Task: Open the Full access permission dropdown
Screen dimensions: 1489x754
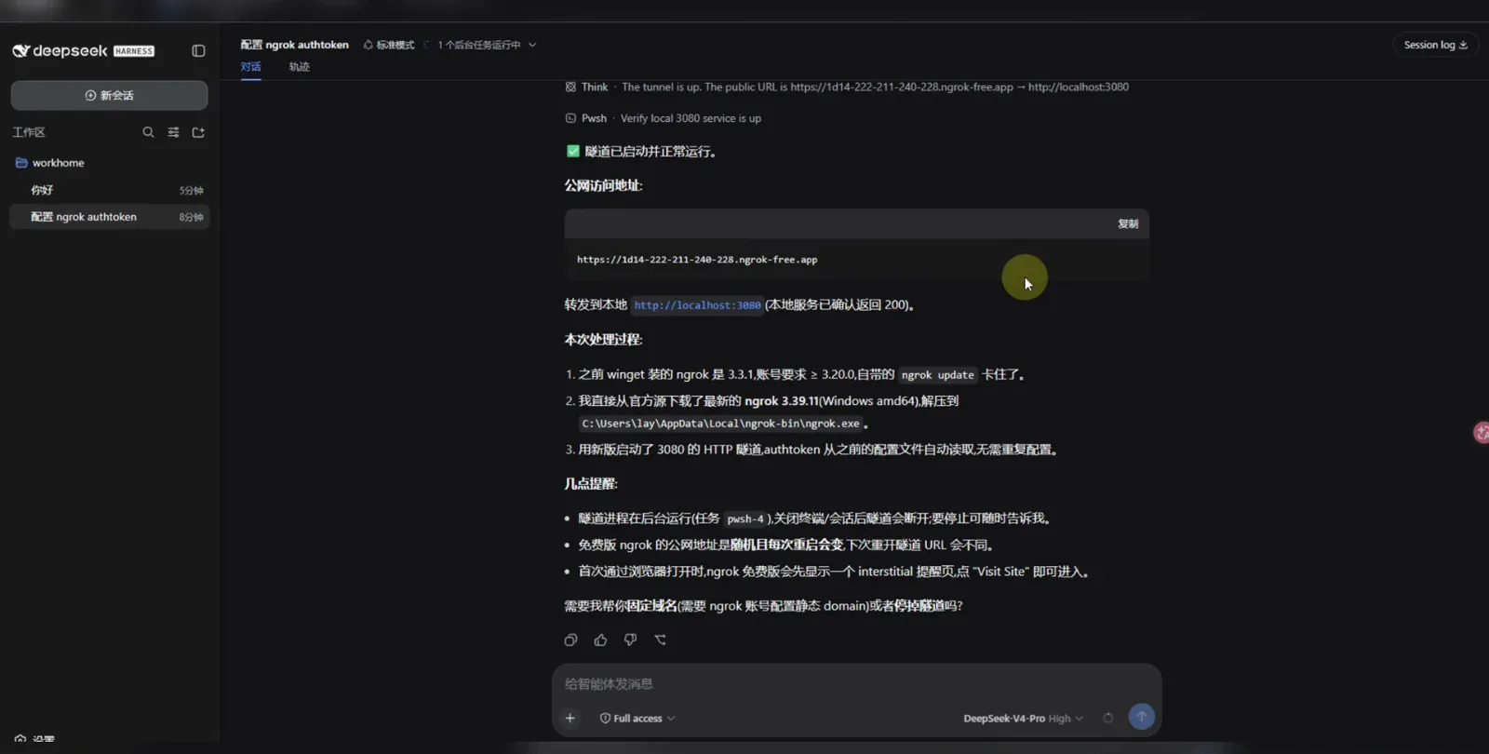Action: point(637,718)
